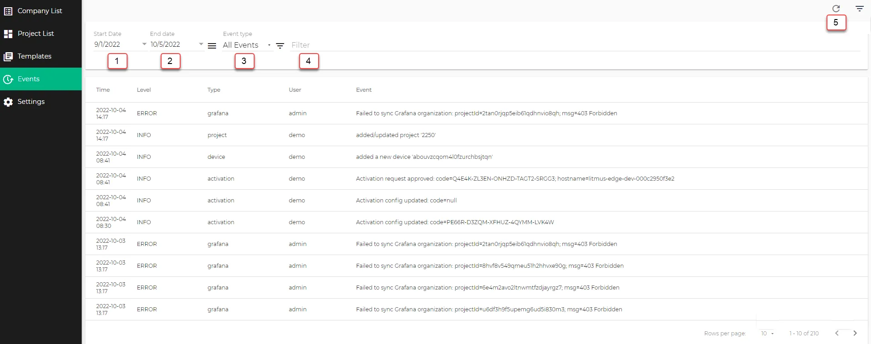Select the 'added a new device' event text
The width and height of the screenshot is (871, 344).
point(424,157)
